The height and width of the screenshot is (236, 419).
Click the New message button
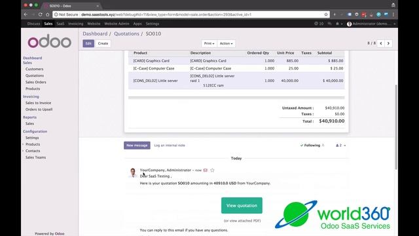coord(137,146)
